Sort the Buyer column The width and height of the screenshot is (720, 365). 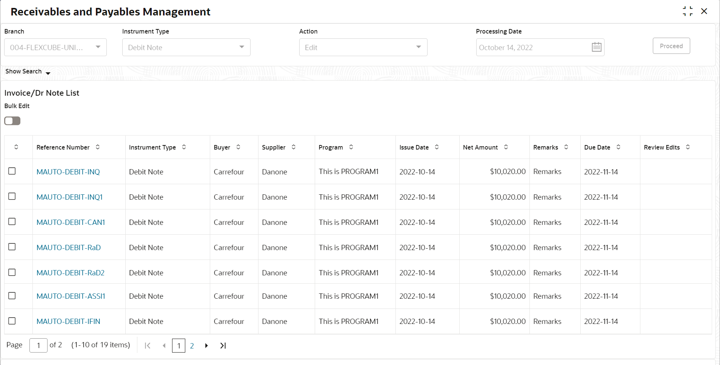tap(238, 147)
